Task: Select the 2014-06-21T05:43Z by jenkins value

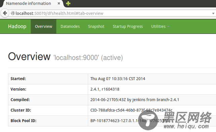Action: (x=135, y=100)
